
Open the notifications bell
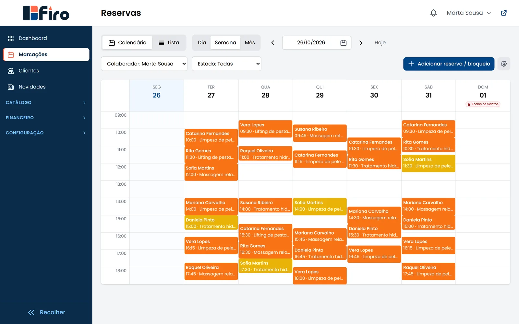click(x=433, y=13)
